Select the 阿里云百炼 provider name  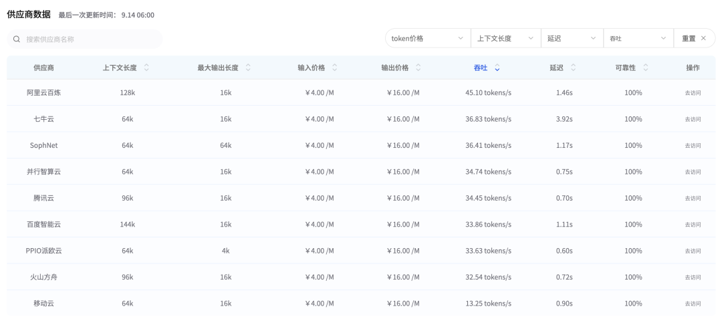coord(43,92)
